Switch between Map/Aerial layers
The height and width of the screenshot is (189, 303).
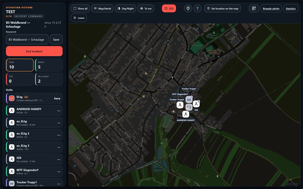tap(102, 9)
